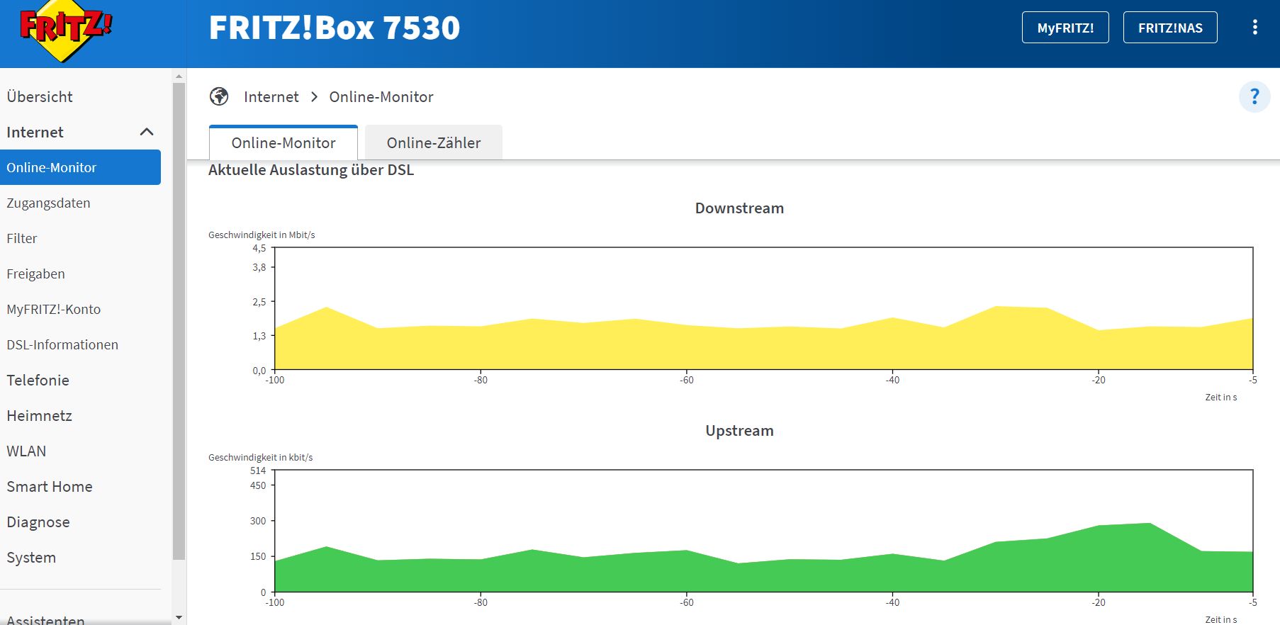
Task: Expand Telefonie menu
Action: coord(38,380)
